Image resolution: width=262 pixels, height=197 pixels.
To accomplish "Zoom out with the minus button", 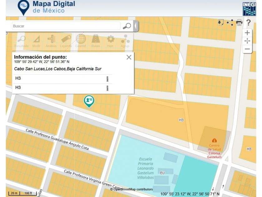I will tap(247, 49).
